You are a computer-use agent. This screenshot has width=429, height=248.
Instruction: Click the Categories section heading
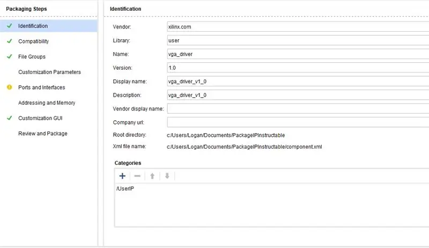pos(128,163)
